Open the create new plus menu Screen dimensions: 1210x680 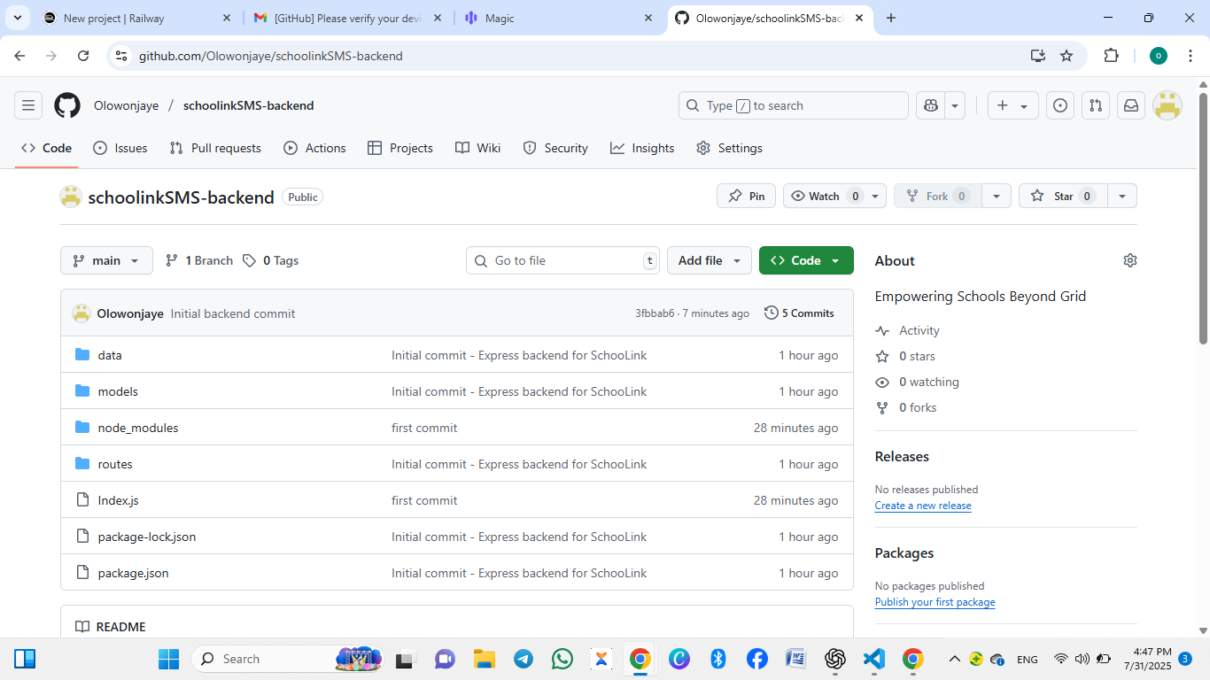pos(1012,105)
